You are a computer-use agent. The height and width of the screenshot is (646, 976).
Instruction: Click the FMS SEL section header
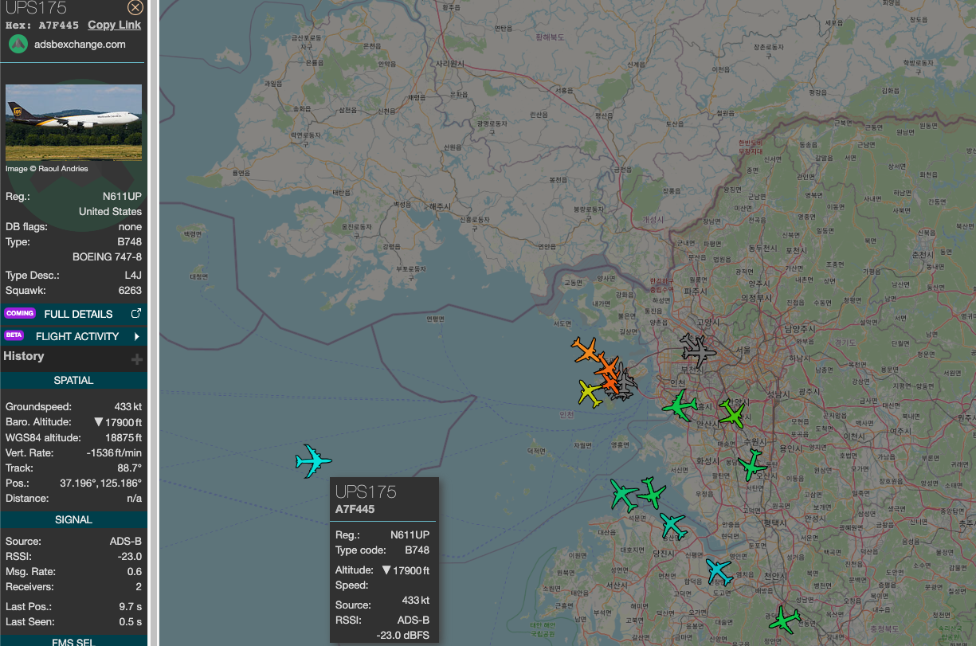tap(73, 641)
